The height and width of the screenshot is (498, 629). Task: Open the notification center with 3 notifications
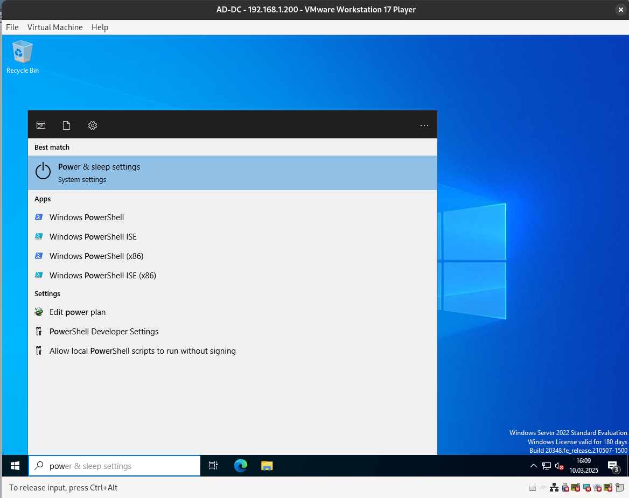613,466
